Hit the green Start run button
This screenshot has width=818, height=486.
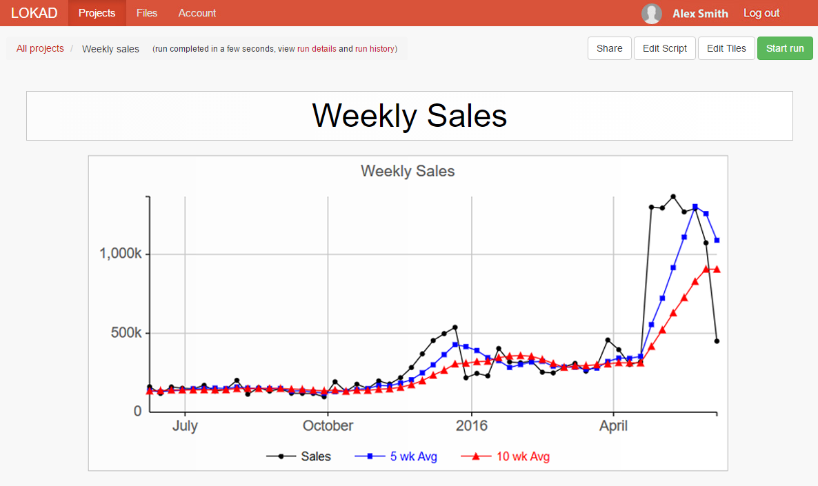[785, 48]
